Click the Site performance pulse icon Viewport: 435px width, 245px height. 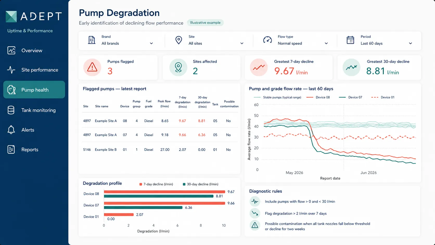pyautogui.click(x=11, y=70)
